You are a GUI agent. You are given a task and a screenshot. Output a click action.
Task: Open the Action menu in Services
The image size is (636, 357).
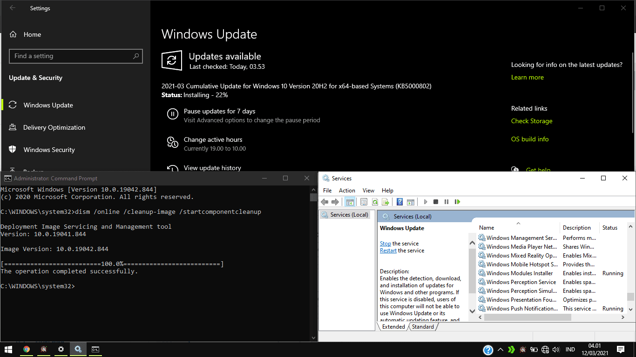347,191
